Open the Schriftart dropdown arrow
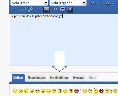Viewport: 118px width, 96px height. pos(46,3)
